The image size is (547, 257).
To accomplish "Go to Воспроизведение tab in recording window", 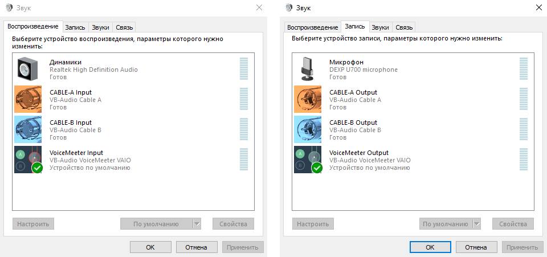I will [x=312, y=27].
